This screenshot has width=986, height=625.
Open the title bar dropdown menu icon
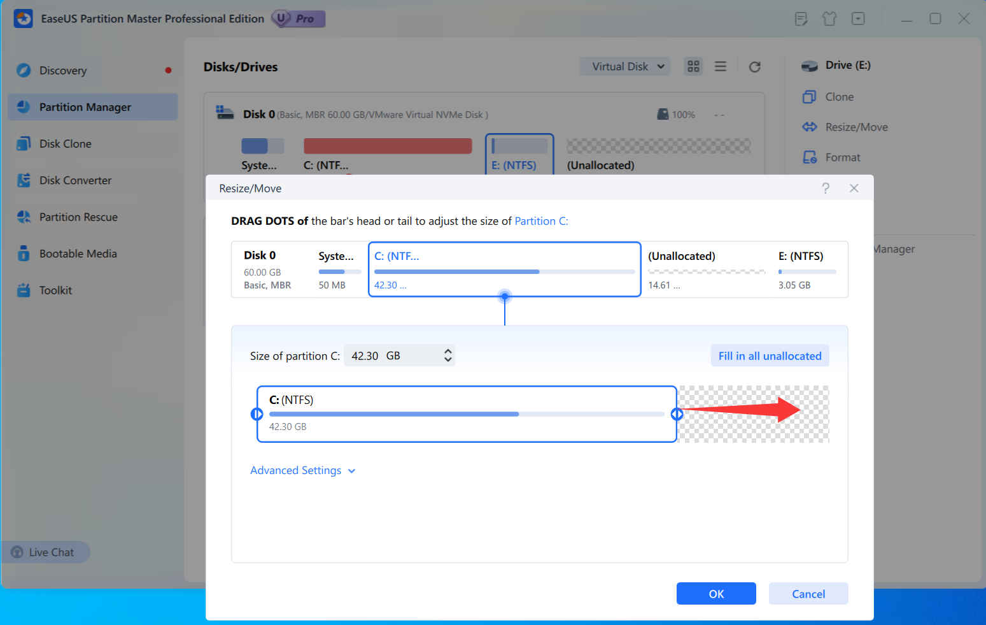point(858,19)
